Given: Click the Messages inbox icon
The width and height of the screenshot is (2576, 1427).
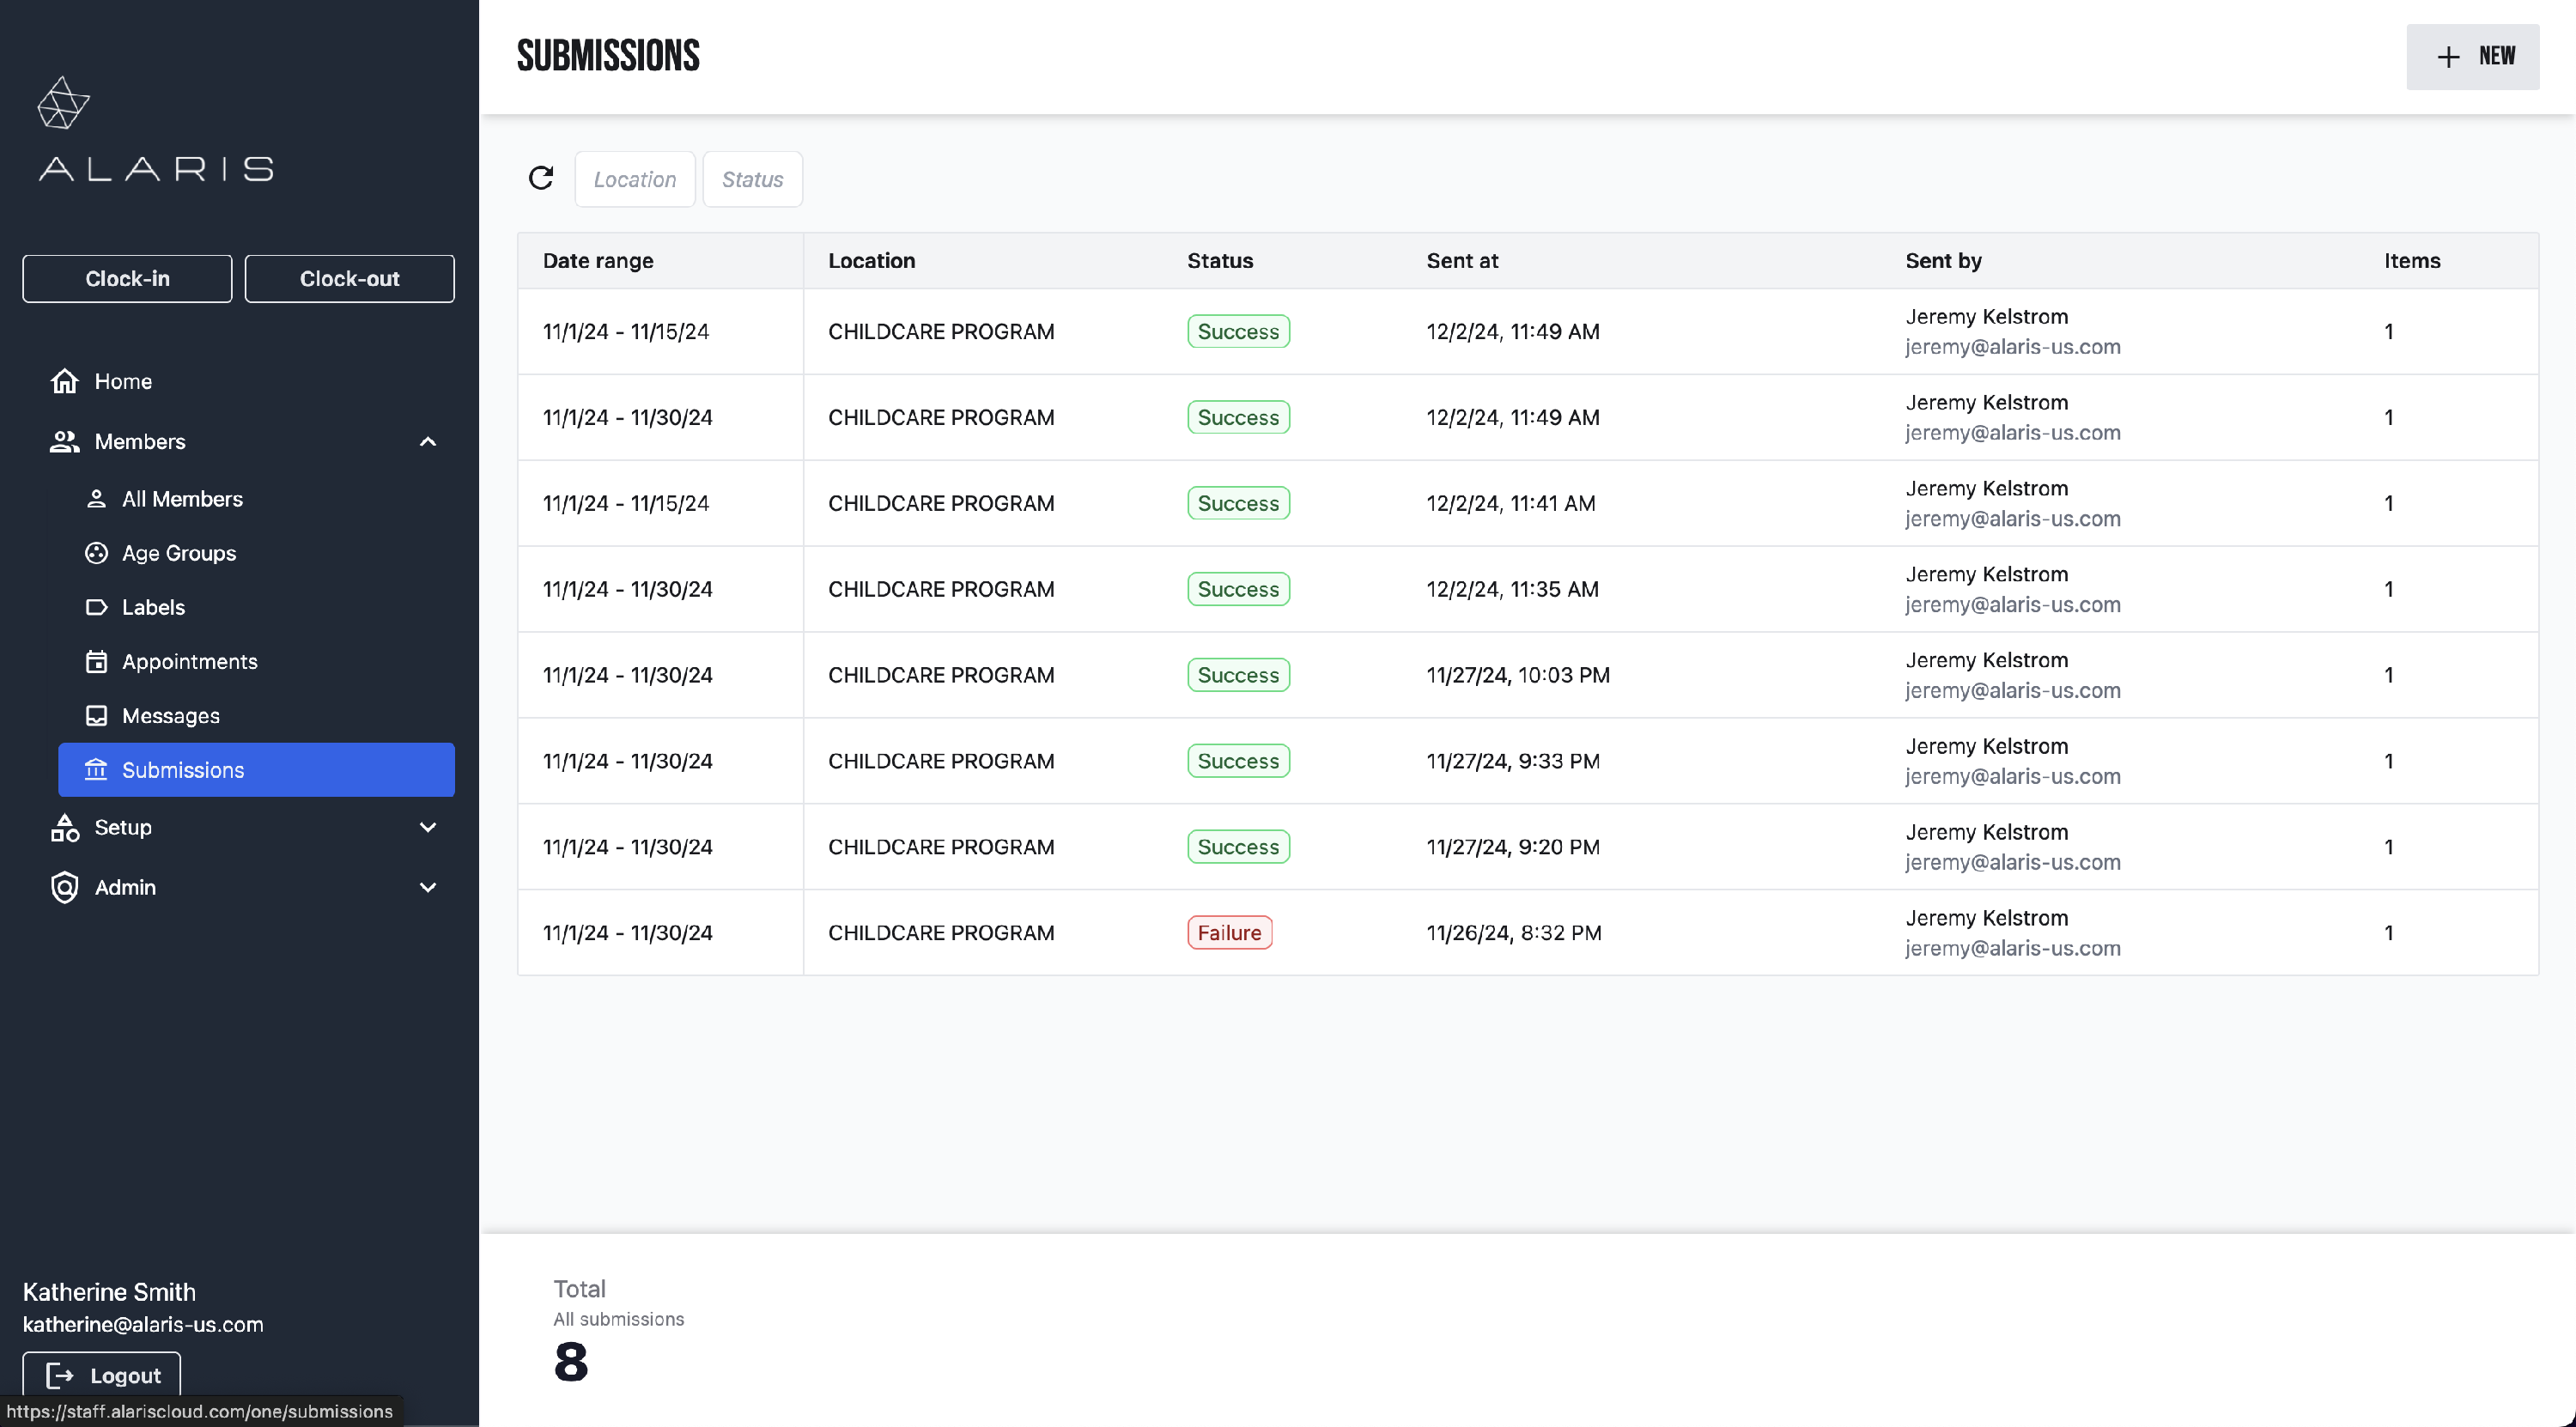Looking at the screenshot, I should (96, 715).
